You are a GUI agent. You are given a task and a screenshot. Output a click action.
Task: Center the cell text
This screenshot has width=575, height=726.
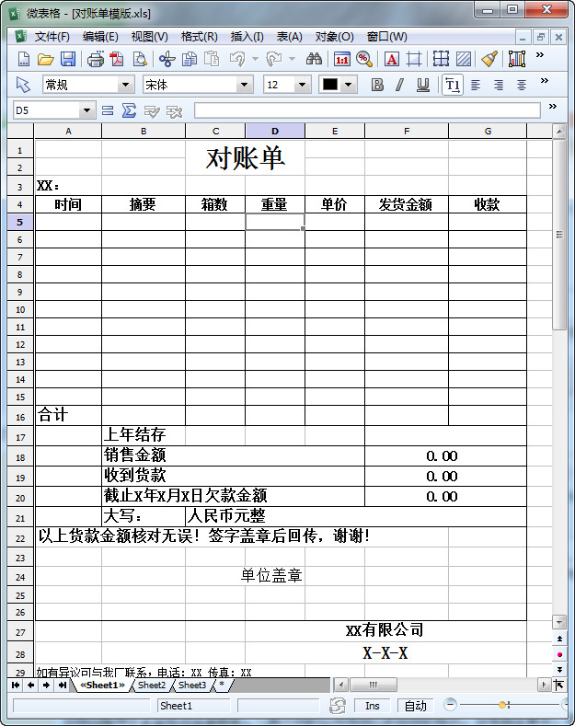pos(522,85)
